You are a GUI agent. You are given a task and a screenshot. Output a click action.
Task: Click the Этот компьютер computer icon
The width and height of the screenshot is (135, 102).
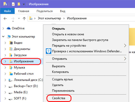tap(9, 37)
